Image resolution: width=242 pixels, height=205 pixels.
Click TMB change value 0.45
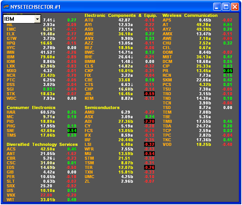point(228,121)
